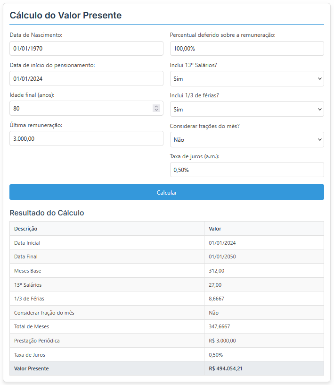This screenshot has height=385, width=334.
Task: Click the Data Final value 01/01/2050
Action: [x=222, y=257]
